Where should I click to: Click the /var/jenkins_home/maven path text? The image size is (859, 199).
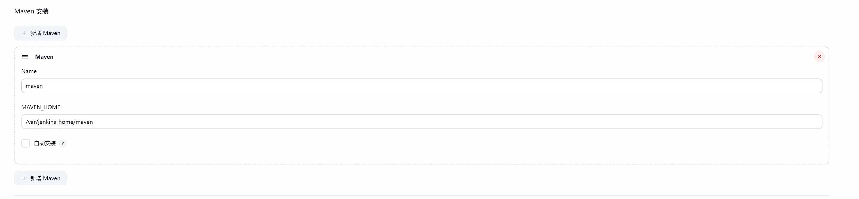(59, 122)
